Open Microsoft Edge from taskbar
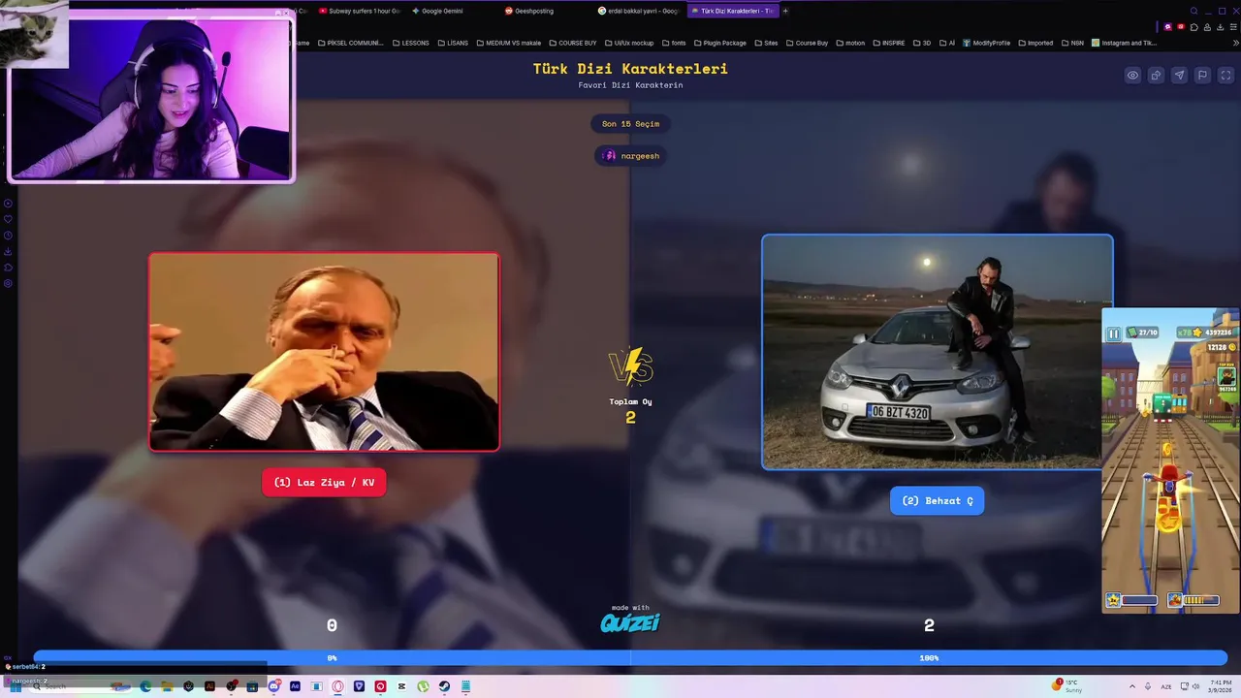Screen dimensions: 1241x698 pyautogui.click(x=145, y=686)
